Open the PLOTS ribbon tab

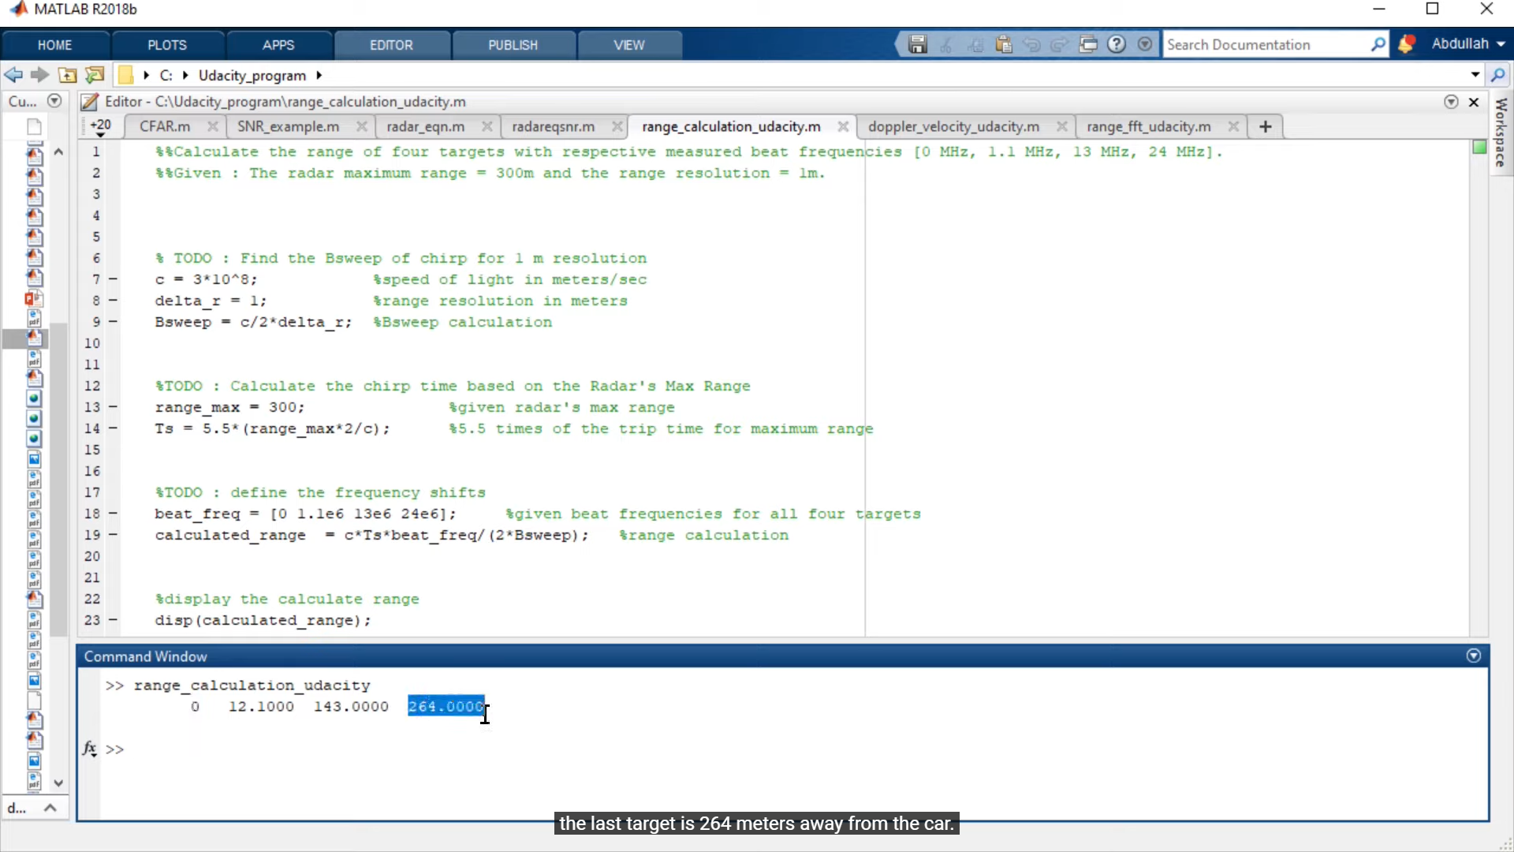[x=167, y=45]
